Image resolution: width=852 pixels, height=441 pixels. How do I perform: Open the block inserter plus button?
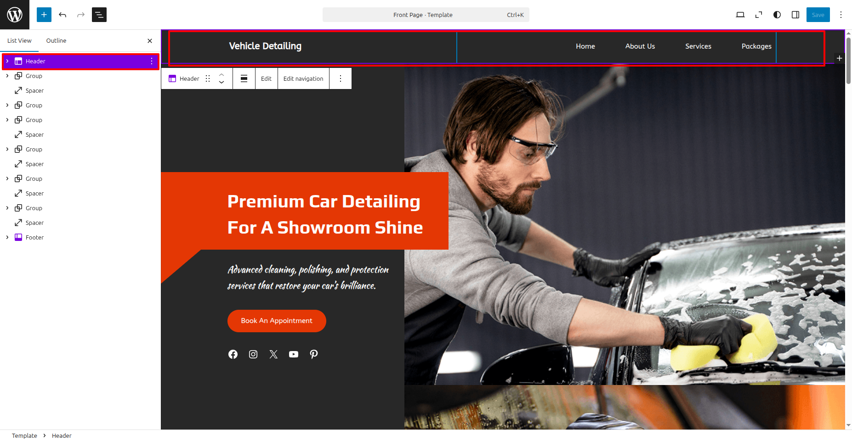click(x=44, y=15)
